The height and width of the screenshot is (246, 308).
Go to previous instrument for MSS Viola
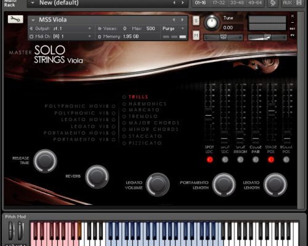pyautogui.click(x=174, y=20)
